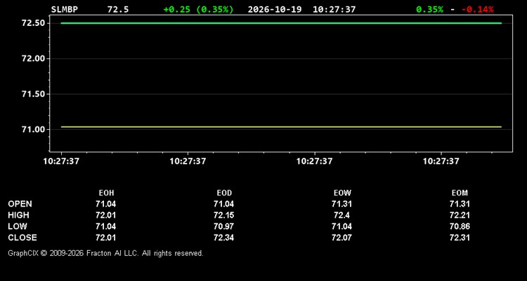Click the 72.00 y-axis label
The width and height of the screenshot is (527, 281).
tap(33, 59)
